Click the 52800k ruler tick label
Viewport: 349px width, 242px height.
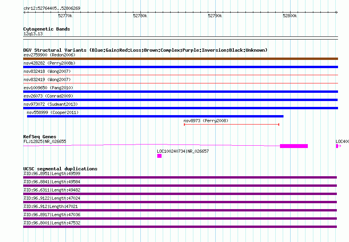click(x=290, y=16)
